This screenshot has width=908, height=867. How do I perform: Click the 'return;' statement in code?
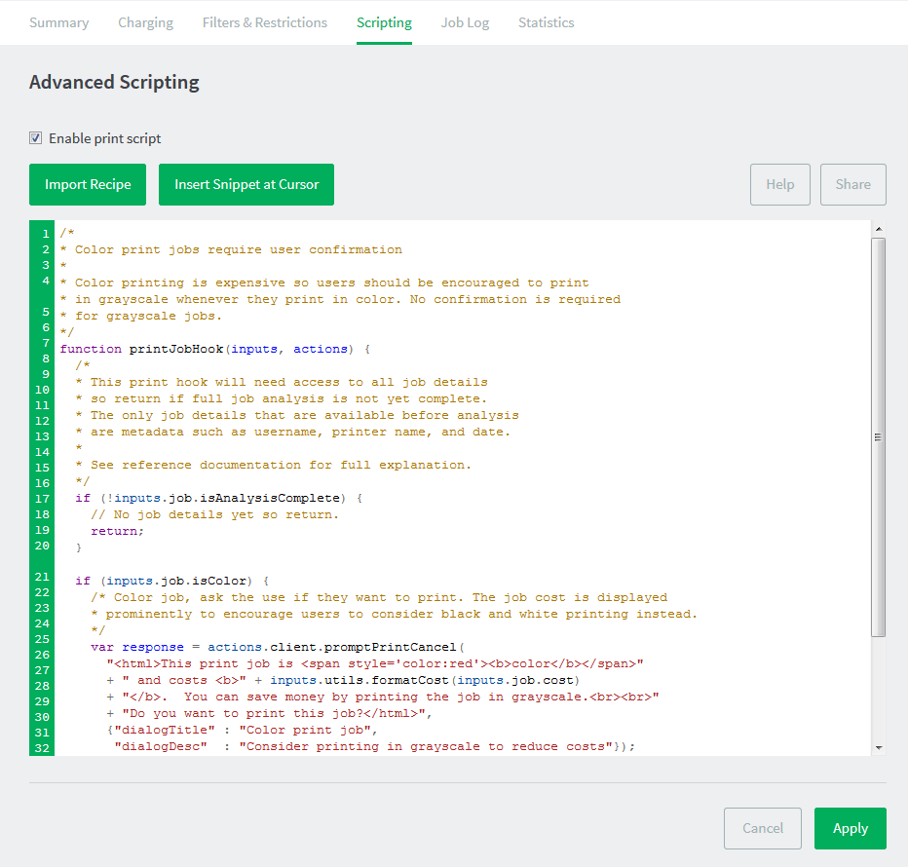pos(117,531)
